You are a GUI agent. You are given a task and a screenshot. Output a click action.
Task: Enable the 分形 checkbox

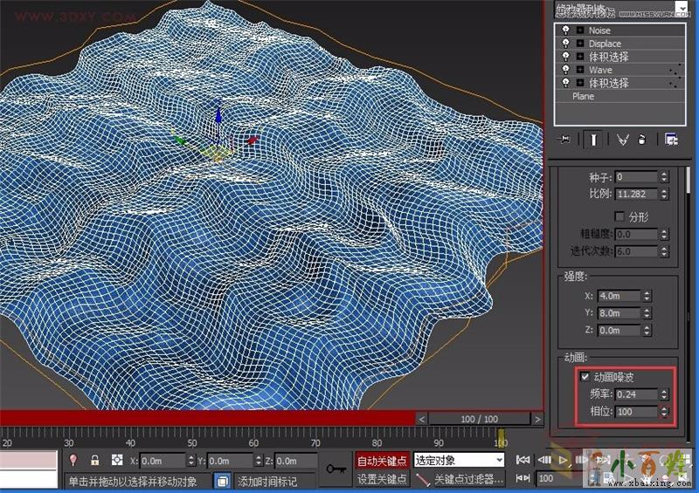click(619, 216)
